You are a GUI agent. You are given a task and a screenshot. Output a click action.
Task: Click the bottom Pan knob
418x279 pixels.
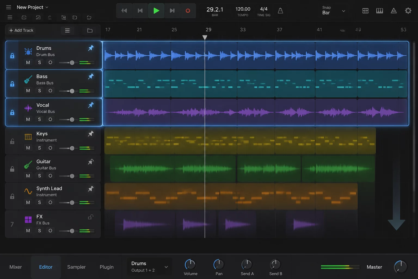click(x=219, y=264)
